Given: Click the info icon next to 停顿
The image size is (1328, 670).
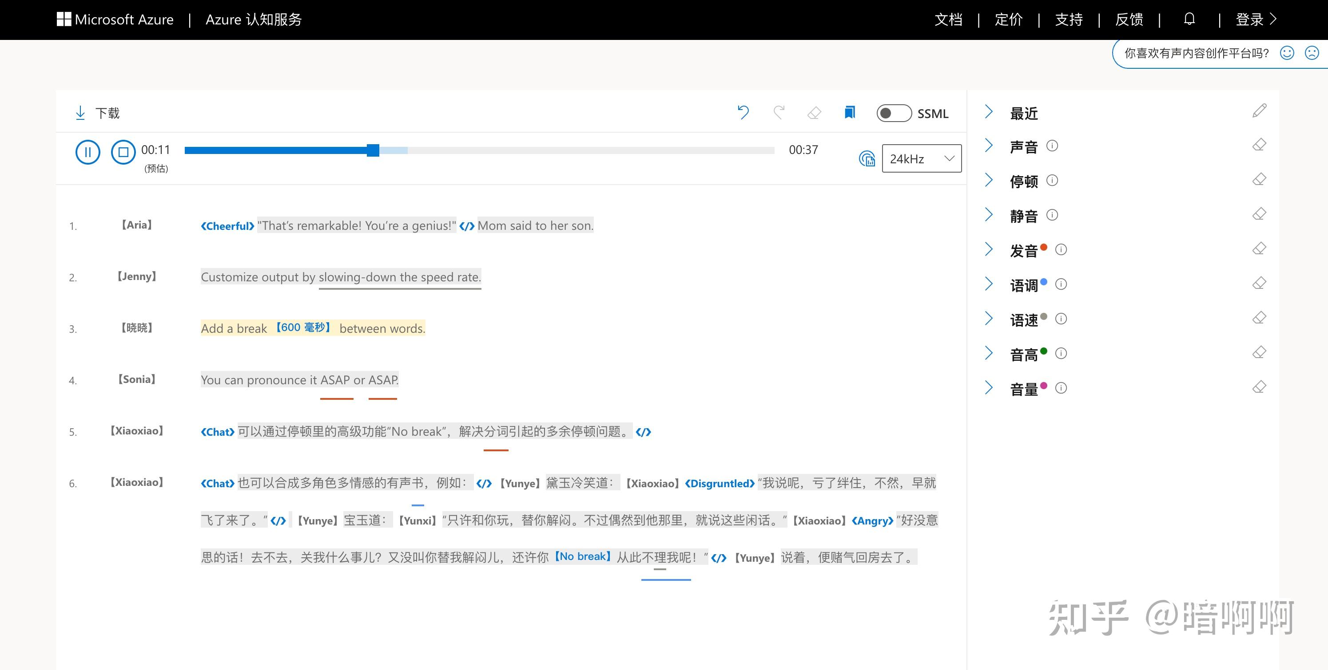Looking at the screenshot, I should tap(1052, 180).
